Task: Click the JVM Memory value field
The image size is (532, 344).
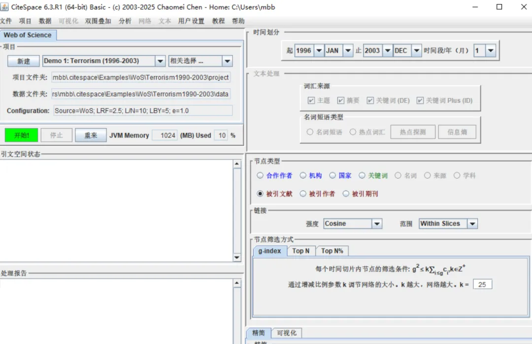Action: pyautogui.click(x=165, y=136)
